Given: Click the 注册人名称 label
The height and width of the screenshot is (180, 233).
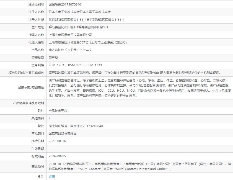Looking at the screenshot, I should point(36,12).
